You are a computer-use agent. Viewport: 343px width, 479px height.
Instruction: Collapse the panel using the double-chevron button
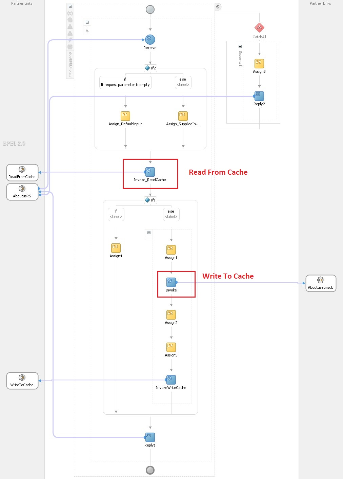(x=217, y=6)
